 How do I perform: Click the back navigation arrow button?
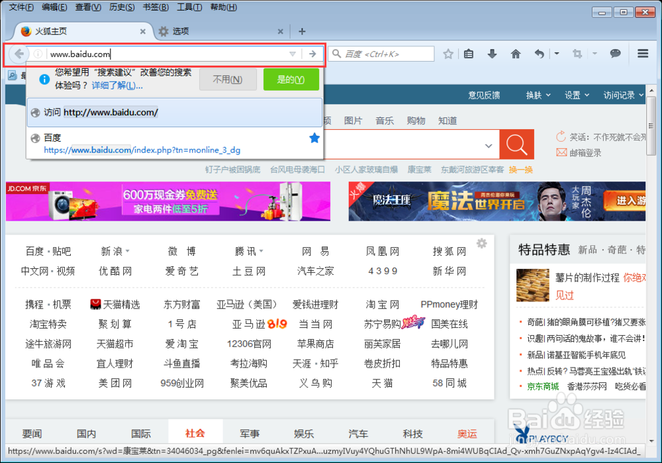(x=19, y=54)
